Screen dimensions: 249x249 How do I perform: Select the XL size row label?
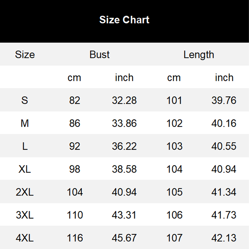coord(25,169)
